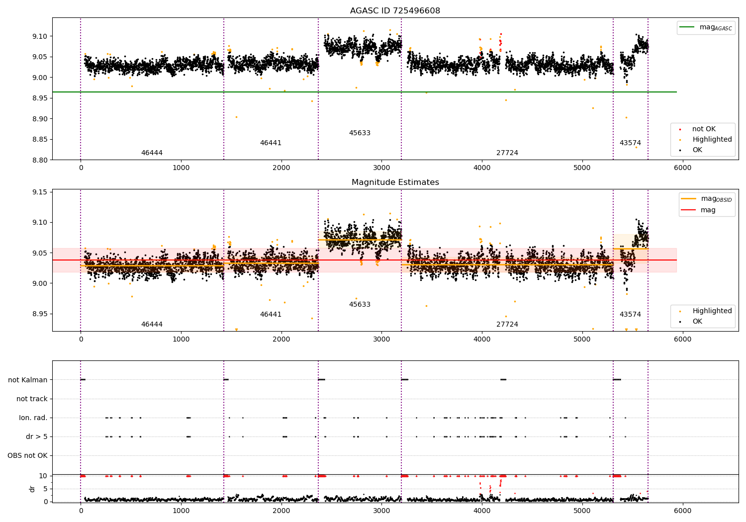
Task: Click the 8.95 y-axis tick of middle plot
Action: (41, 314)
